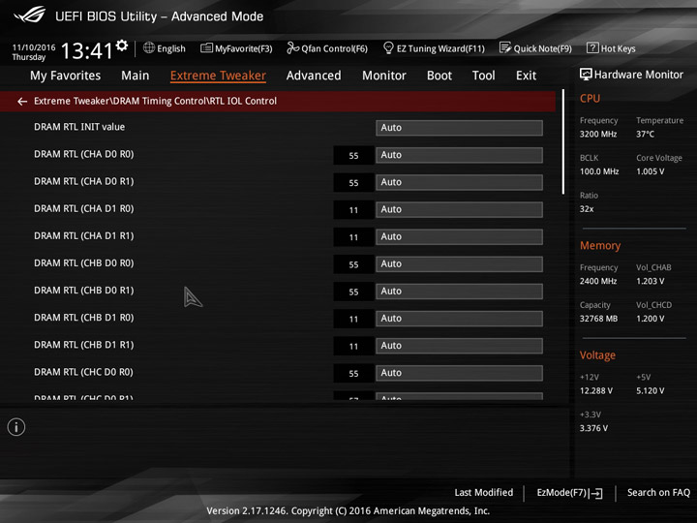Click the EzMode exit arrow icon
This screenshot has height=523, width=697.
(x=595, y=493)
